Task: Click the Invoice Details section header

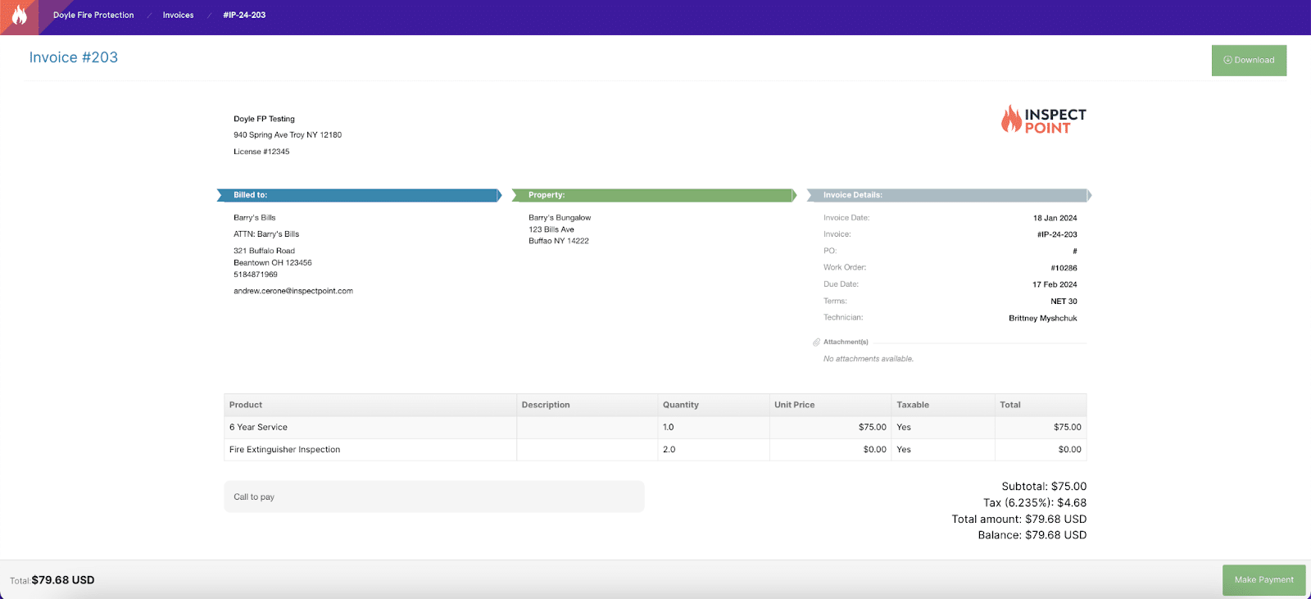Action: coord(949,195)
